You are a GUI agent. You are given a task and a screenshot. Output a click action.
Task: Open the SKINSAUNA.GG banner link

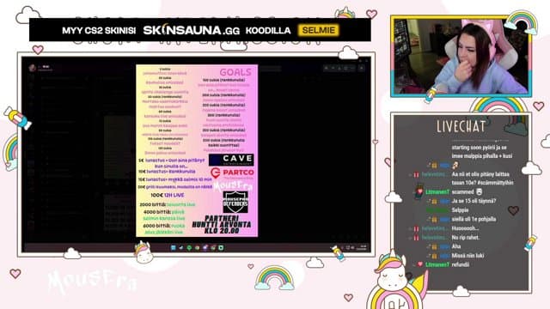click(191, 31)
